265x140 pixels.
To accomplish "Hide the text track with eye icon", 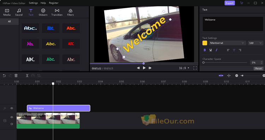I will coord(12,108).
